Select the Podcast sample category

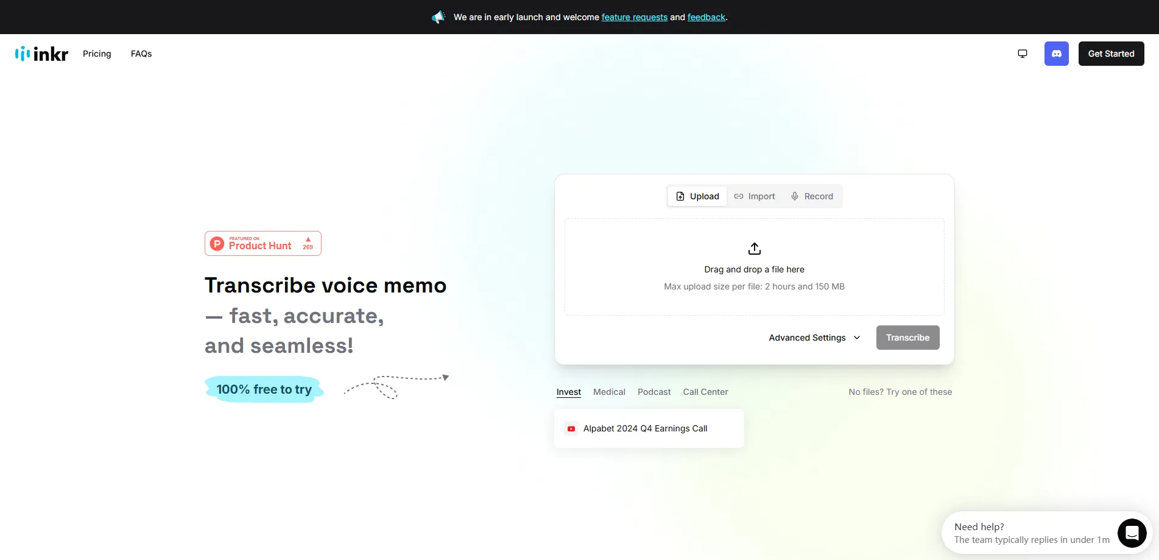653,392
